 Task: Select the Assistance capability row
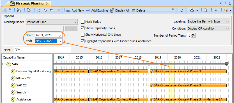point(27,99)
